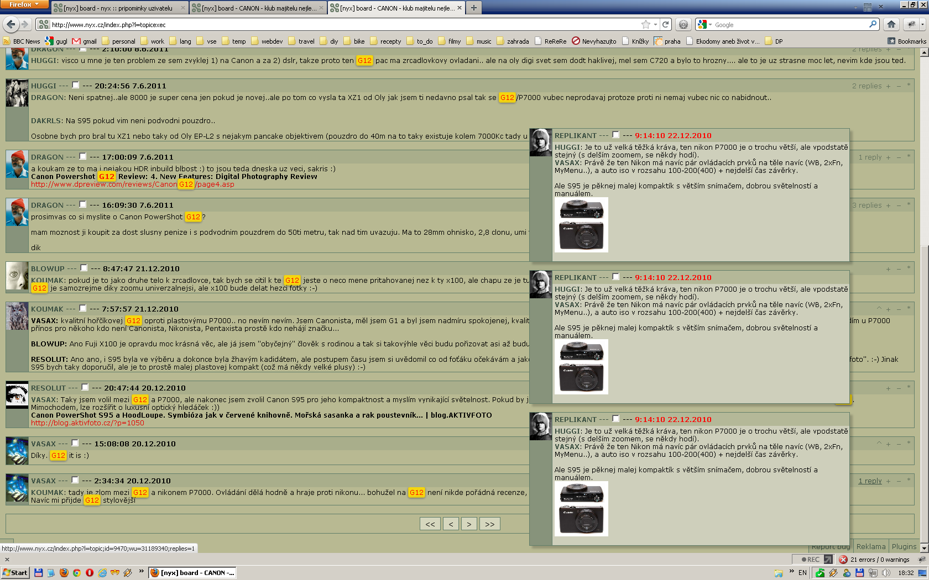
Task: Show hidden quick launch items chevron
Action: 141,571
